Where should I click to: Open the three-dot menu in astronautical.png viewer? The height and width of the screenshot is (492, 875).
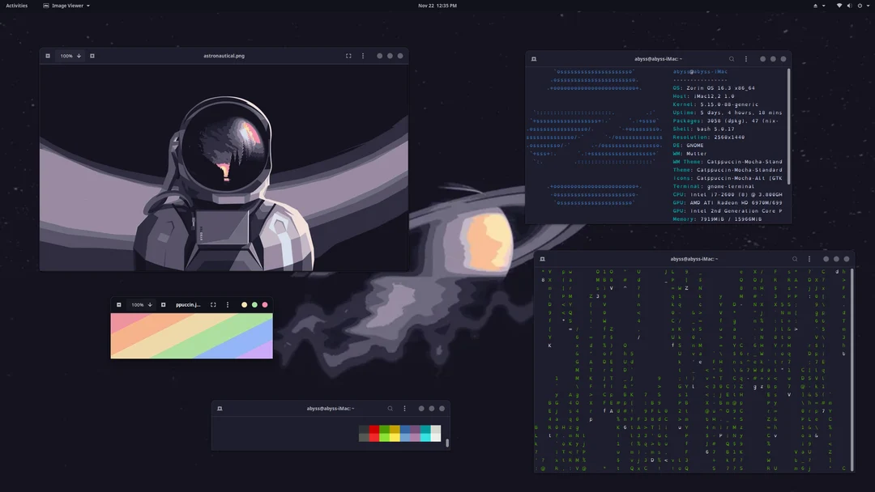tap(362, 56)
